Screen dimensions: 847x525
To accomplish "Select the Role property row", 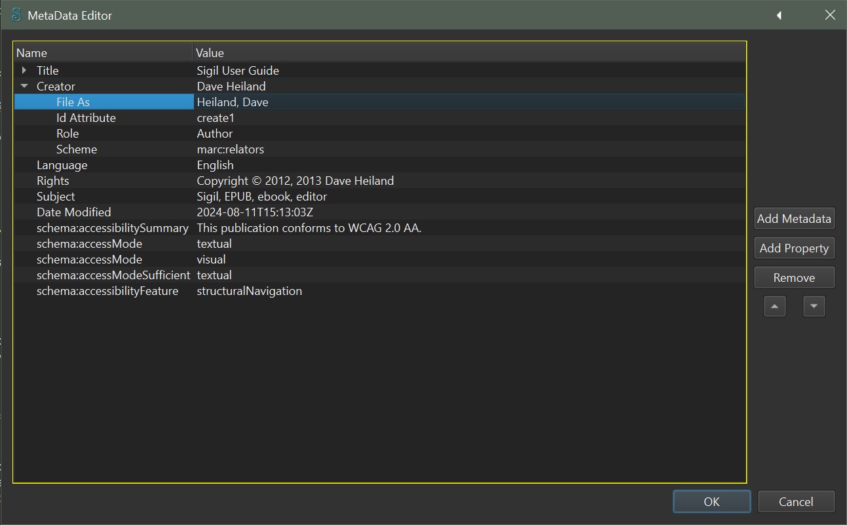I will [x=380, y=133].
